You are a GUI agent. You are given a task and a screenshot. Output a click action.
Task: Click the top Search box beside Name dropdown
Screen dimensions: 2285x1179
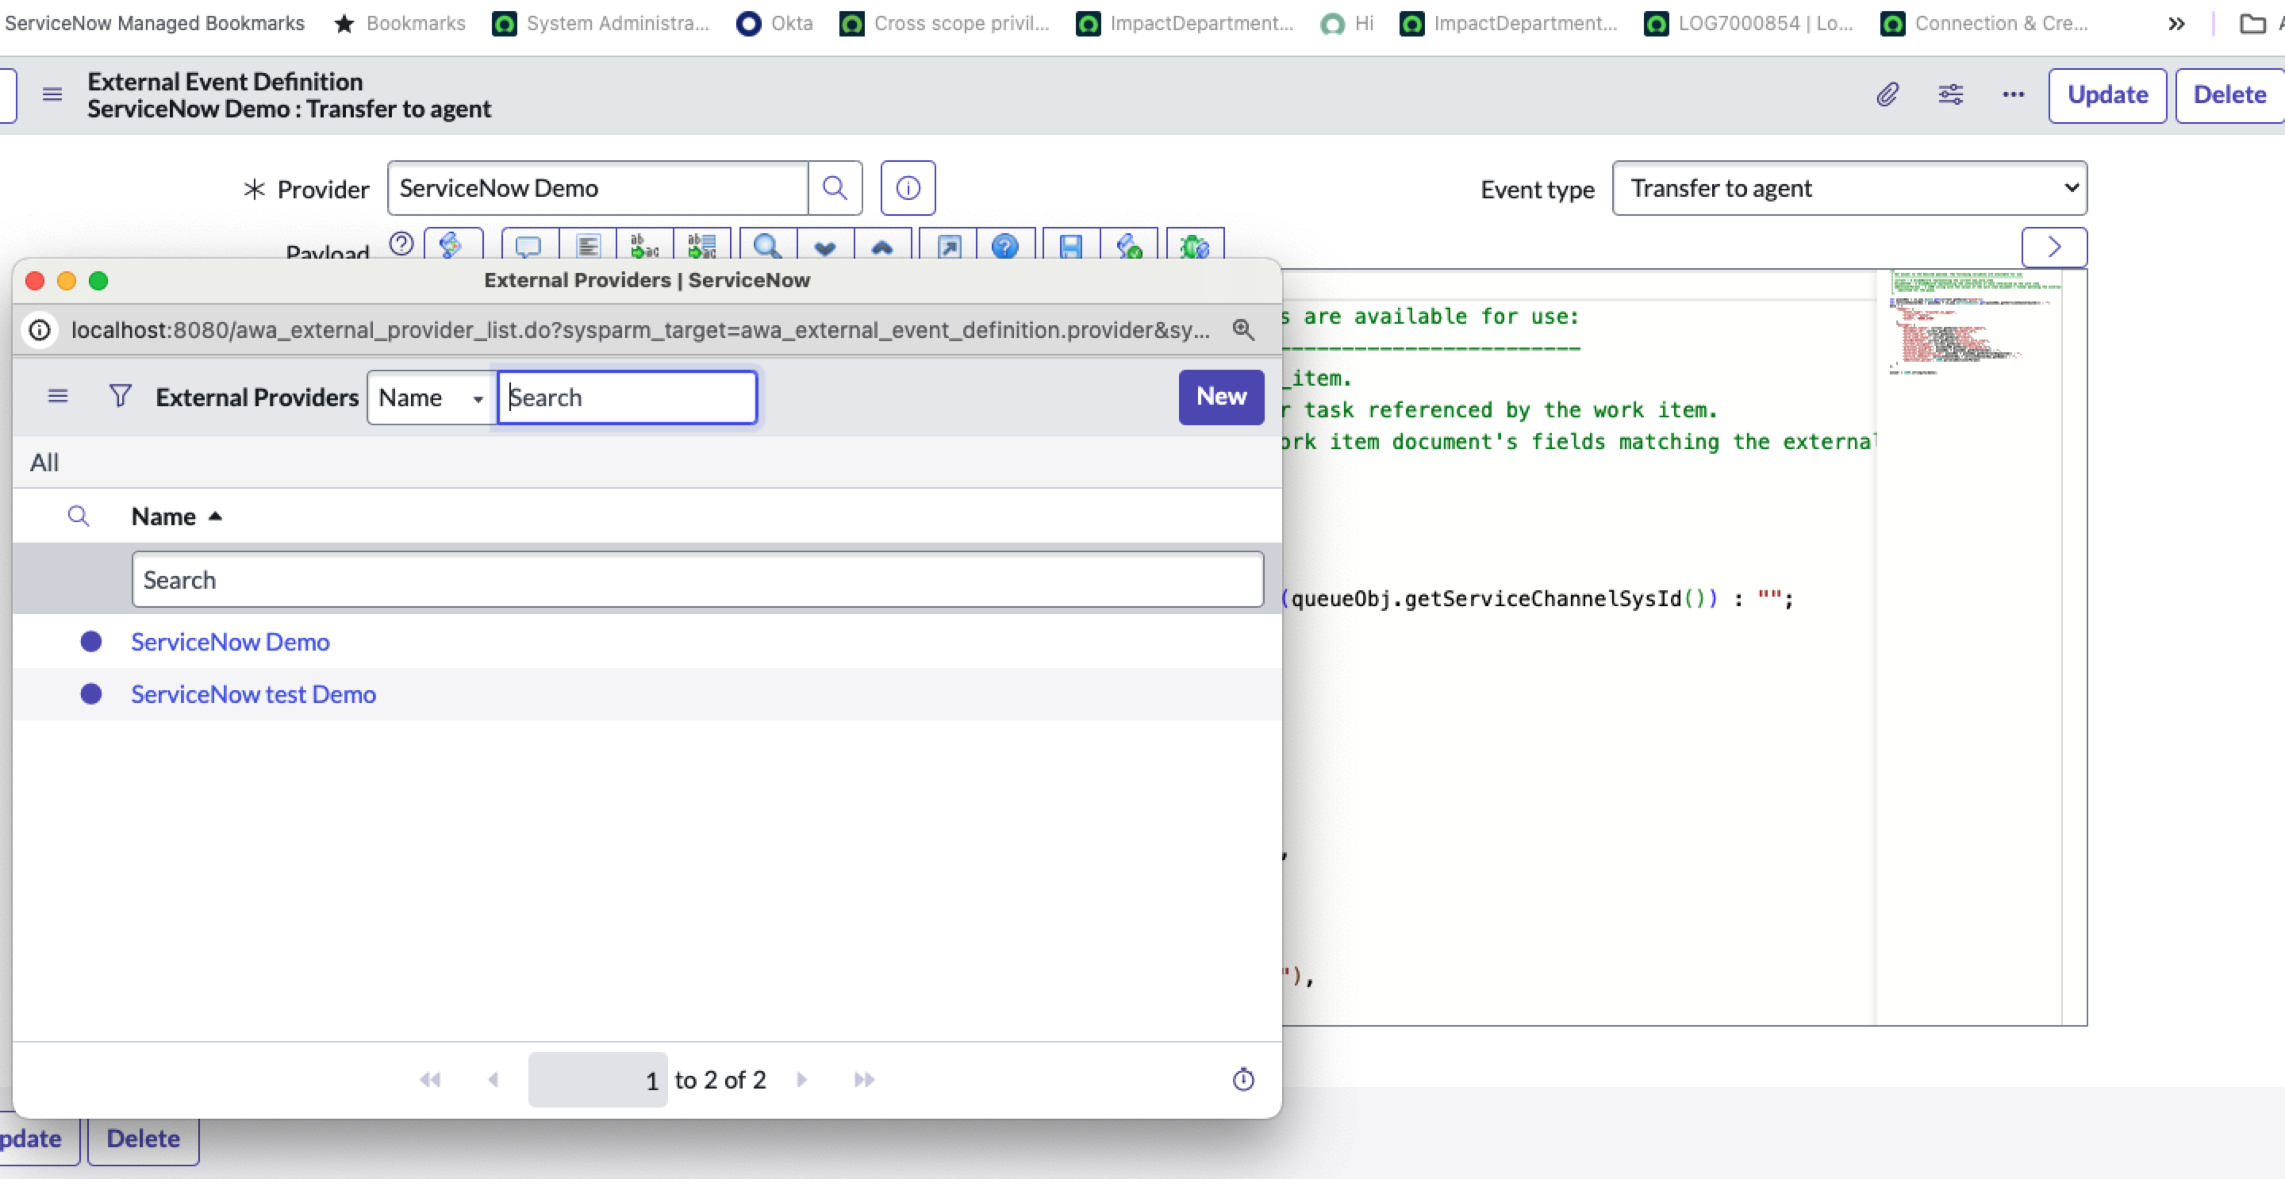pos(627,397)
